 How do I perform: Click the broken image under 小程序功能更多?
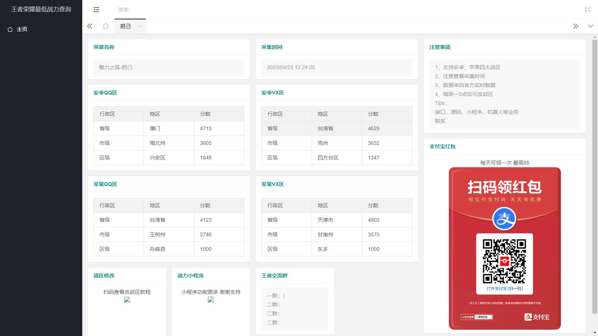[x=211, y=300]
